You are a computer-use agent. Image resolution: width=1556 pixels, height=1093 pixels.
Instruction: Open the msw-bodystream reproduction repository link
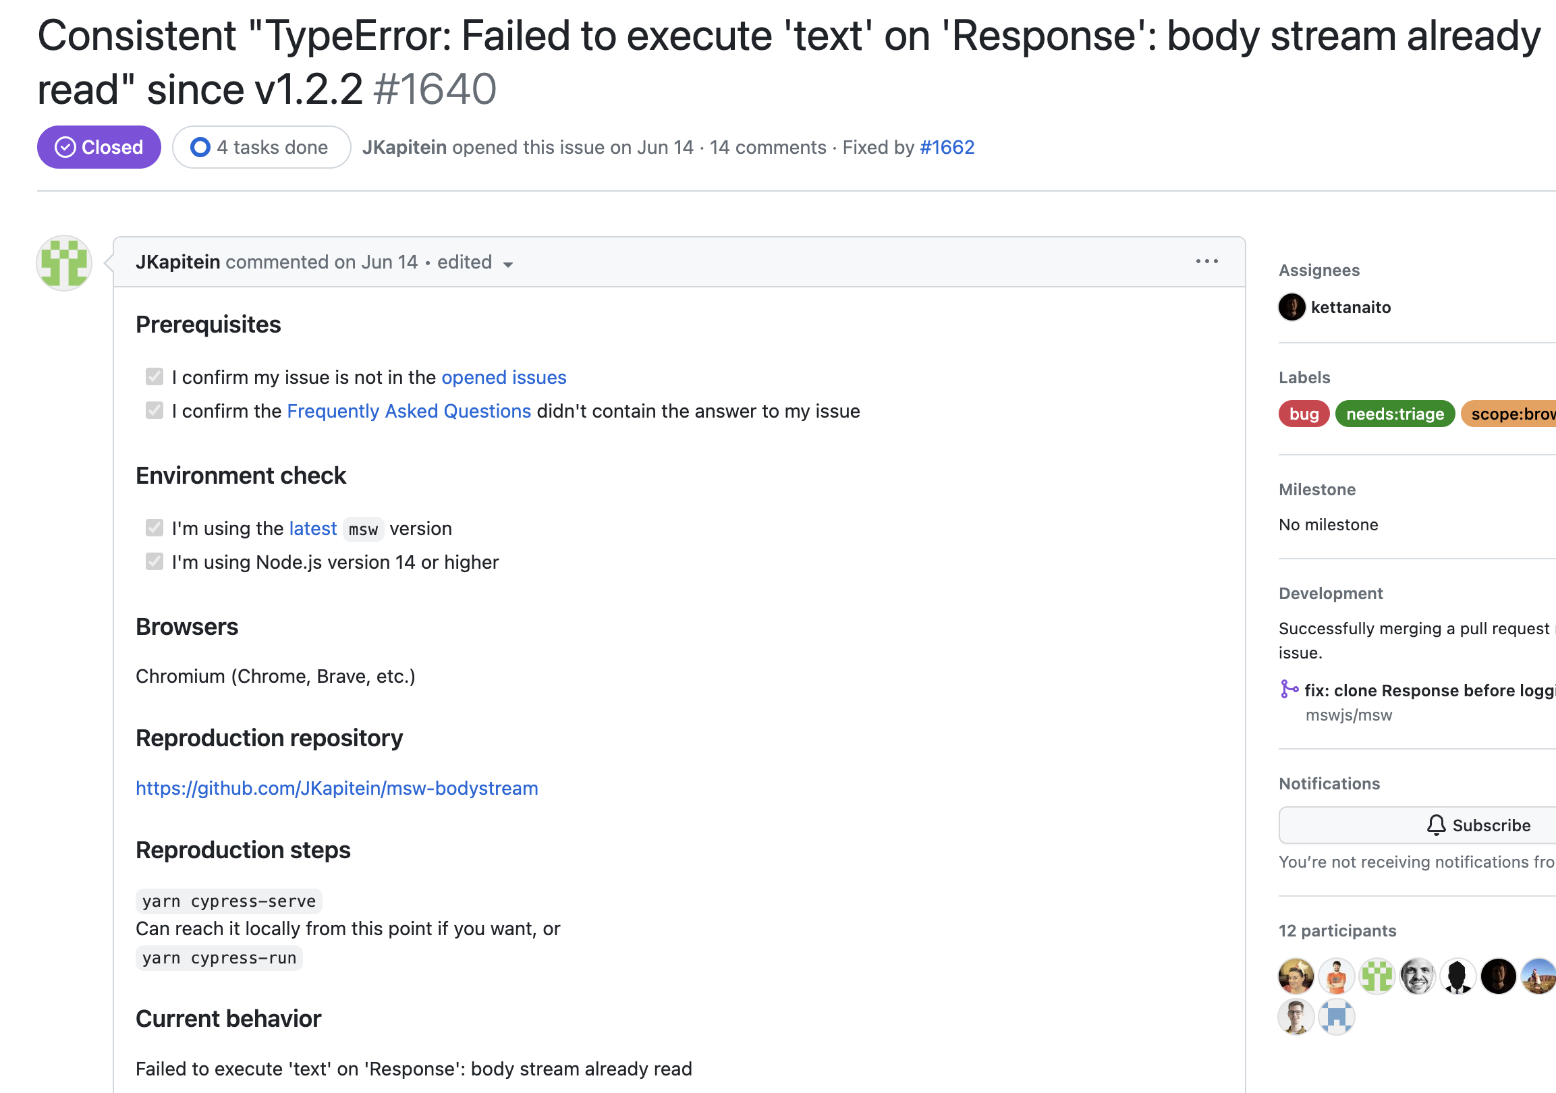click(x=337, y=788)
